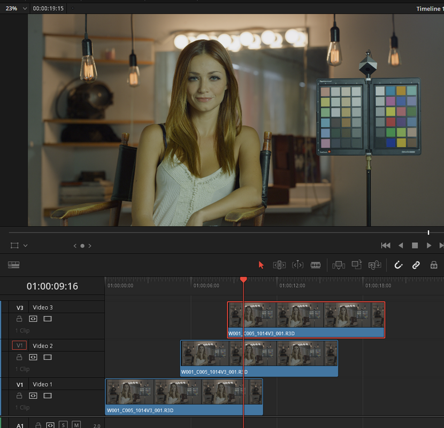Activate the Dynamic Trim Mode tool

tap(297, 265)
